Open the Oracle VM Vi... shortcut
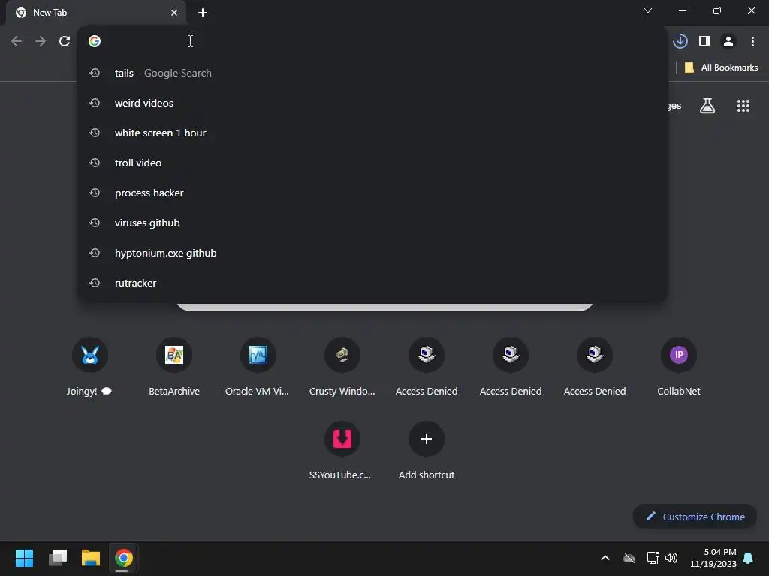The height and width of the screenshot is (576, 769). (258, 367)
